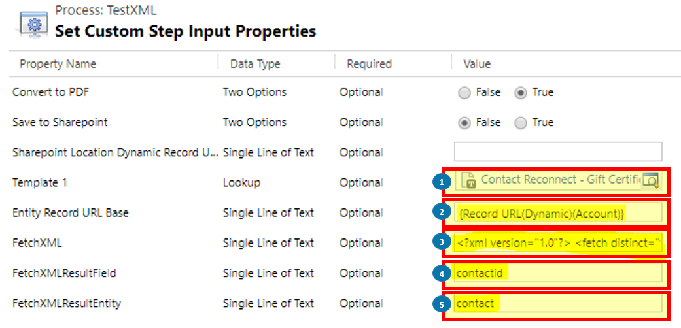
Task: Click the Sharepoint Location Dynamic Record URL field
Action: [x=558, y=152]
